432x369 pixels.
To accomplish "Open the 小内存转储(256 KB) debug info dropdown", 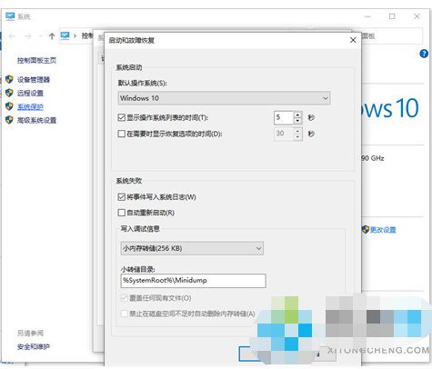I will [192, 248].
